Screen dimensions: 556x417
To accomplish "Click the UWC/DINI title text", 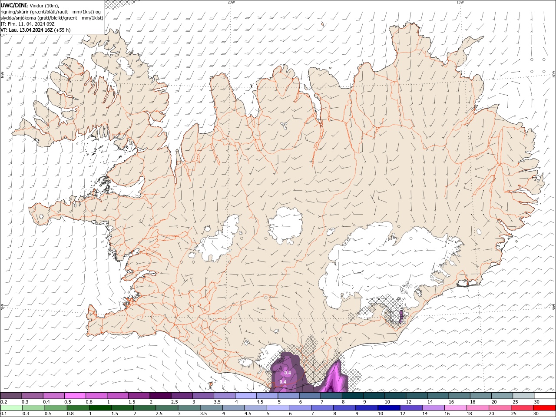I will tap(14, 5).
